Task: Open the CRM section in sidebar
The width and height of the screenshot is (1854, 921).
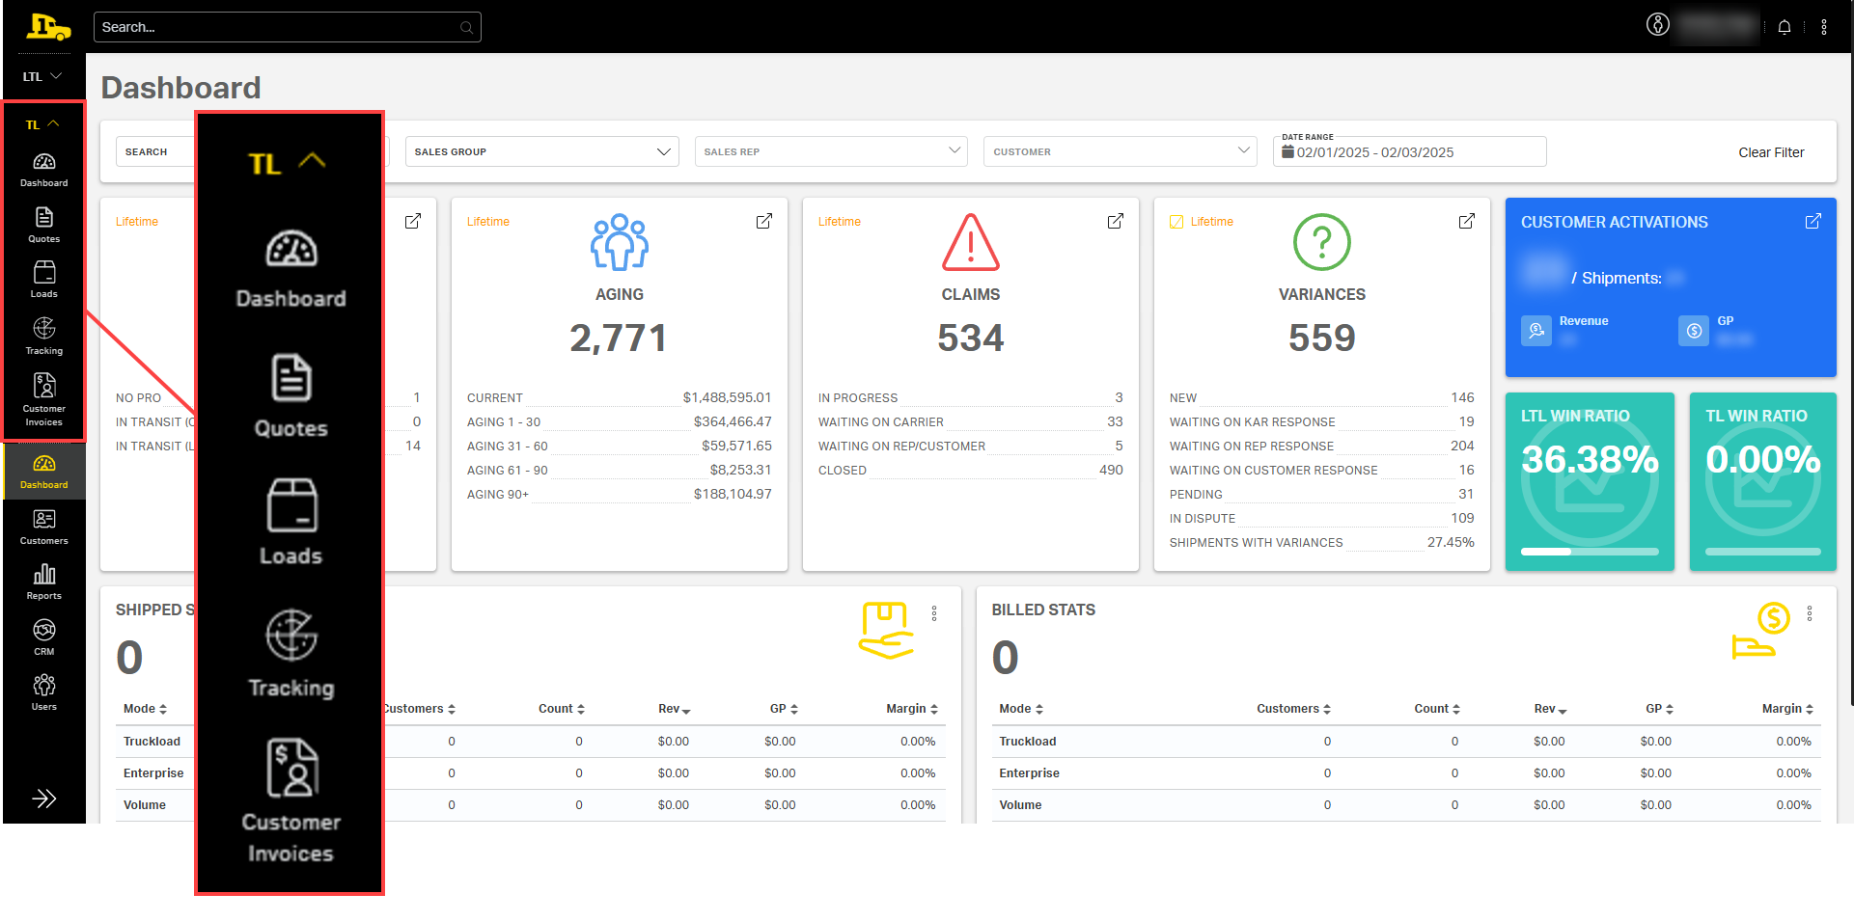Action: (x=43, y=637)
